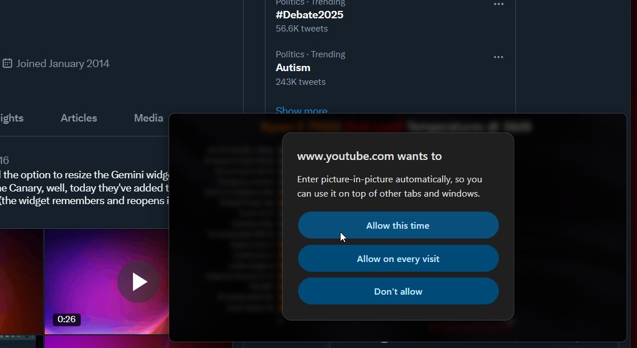Open the Autism trending topic
Image resolution: width=637 pixels, height=348 pixels.
point(293,68)
